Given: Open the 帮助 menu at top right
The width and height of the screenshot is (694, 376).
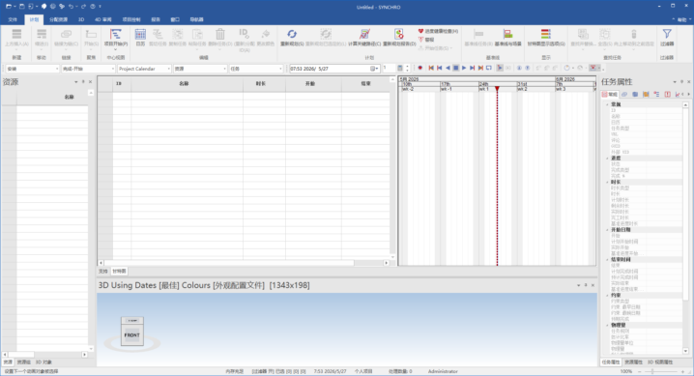Looking at the screenshot, I should pos(682,19).
